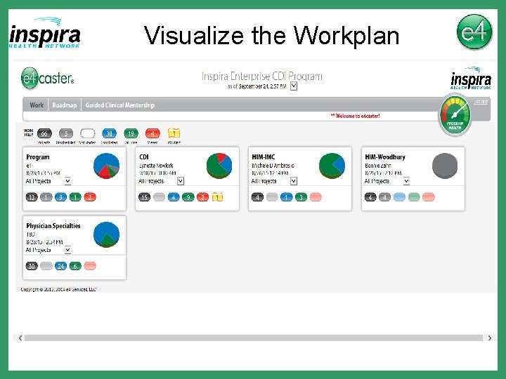Click the Physician Specialties card title

pos(53,225)
